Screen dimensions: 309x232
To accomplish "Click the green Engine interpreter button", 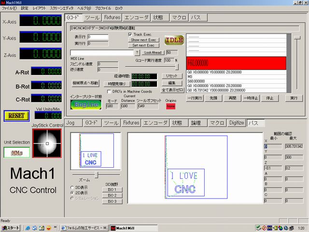I will (86, 104).
